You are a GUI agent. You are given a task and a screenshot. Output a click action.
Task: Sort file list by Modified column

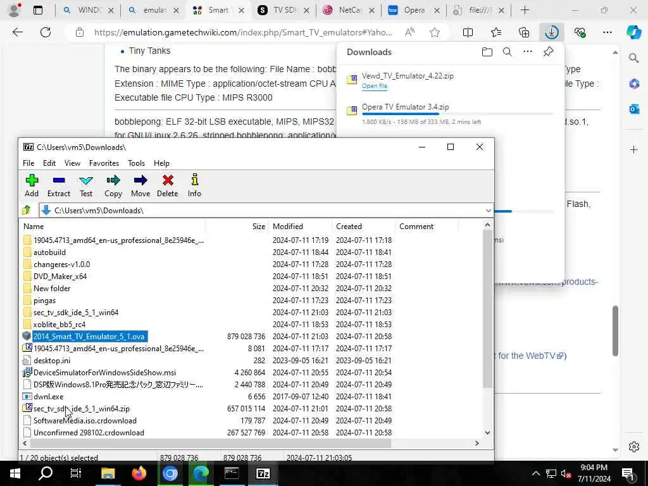pyautogui.click(x=301, y=227)
